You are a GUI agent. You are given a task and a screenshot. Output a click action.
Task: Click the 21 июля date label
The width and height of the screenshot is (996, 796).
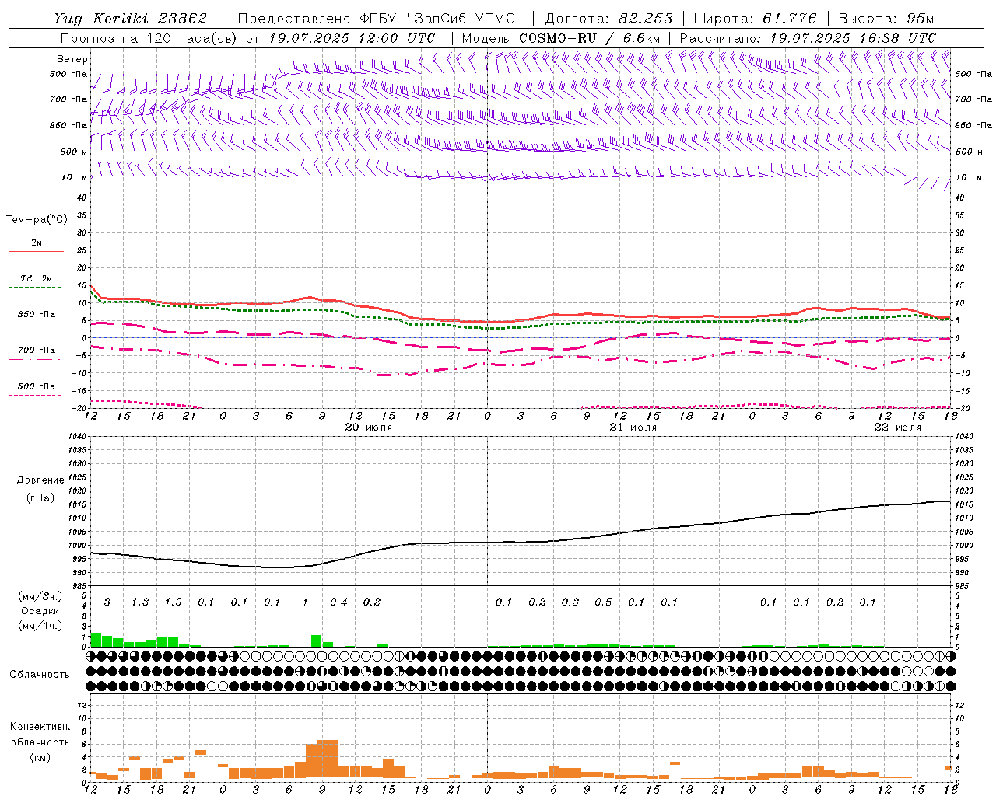coord(633,428)
